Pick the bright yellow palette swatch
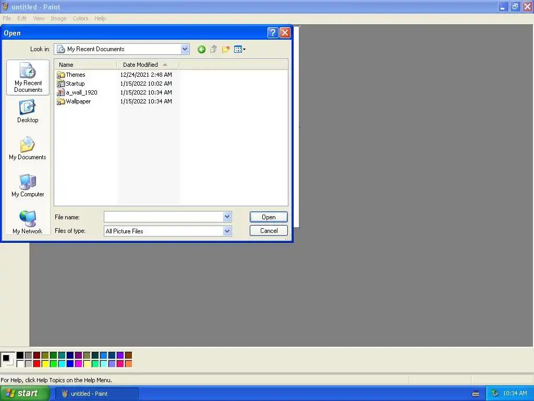534x401 pixels. coord(45,364)
